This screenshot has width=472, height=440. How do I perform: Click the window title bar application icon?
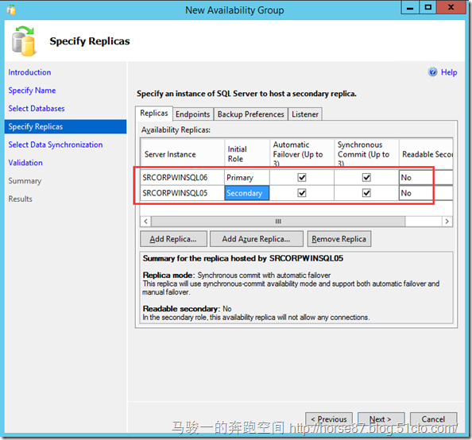point(11,10)
